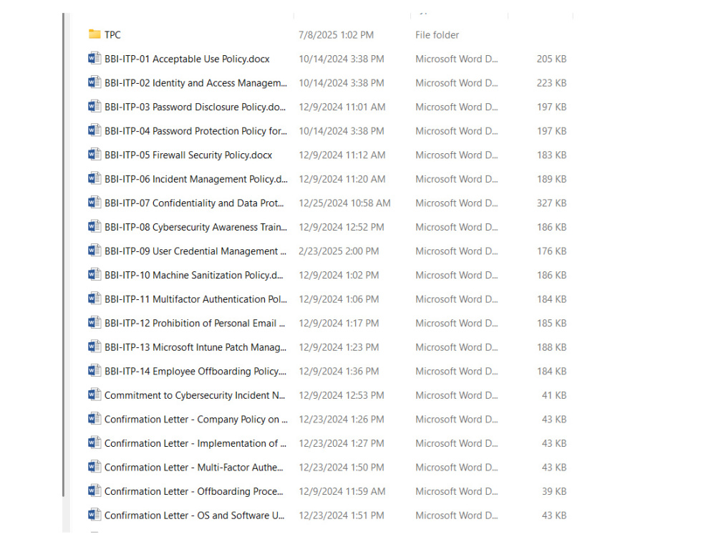Click the 2/23/2025 2:00 PM modified date
The height and width of the screenshot is (537, 716).
pos(339,251)
